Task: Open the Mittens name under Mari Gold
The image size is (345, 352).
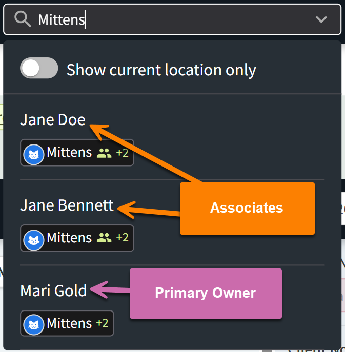Action: 69,324
